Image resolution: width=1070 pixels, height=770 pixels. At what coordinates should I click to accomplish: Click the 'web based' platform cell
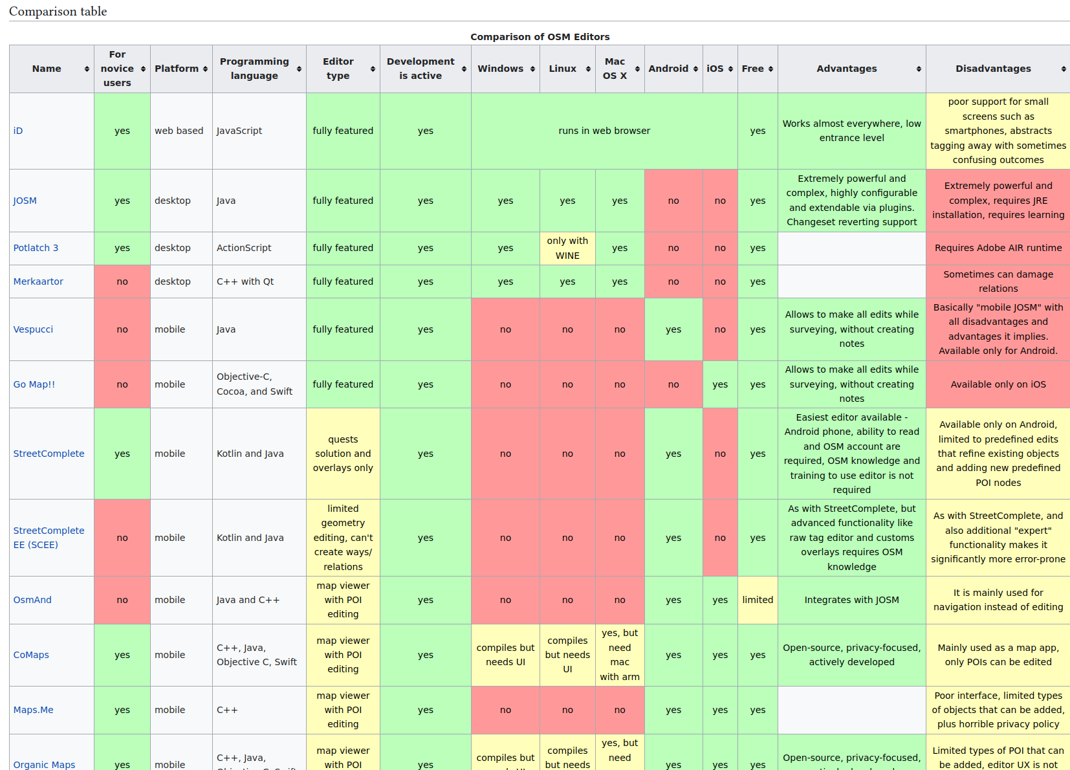181,131
